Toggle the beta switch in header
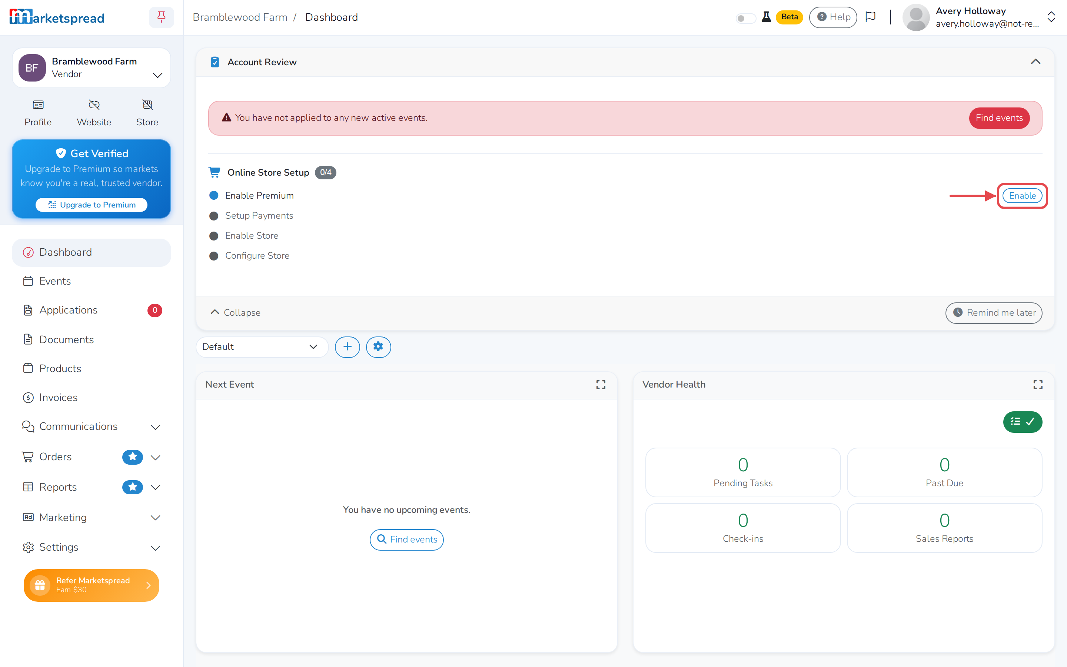Screen dimensions: 1067x667 click(x=745, y=18)
